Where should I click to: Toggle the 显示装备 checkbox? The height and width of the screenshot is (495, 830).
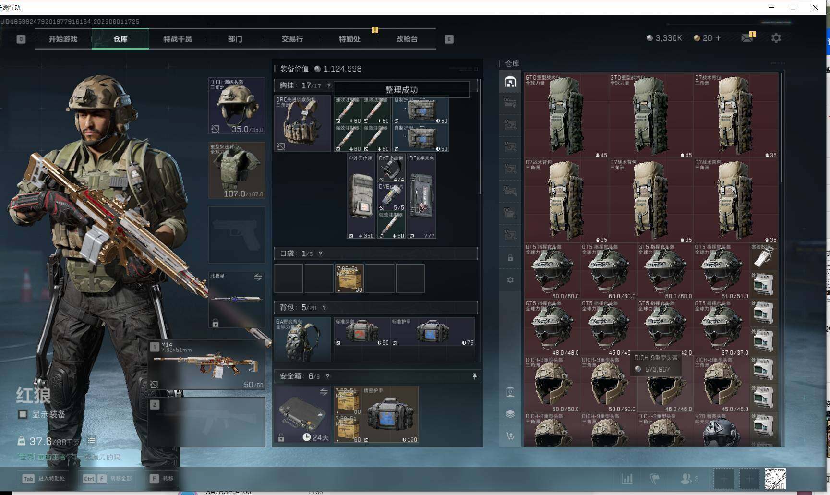coord(23,414)
